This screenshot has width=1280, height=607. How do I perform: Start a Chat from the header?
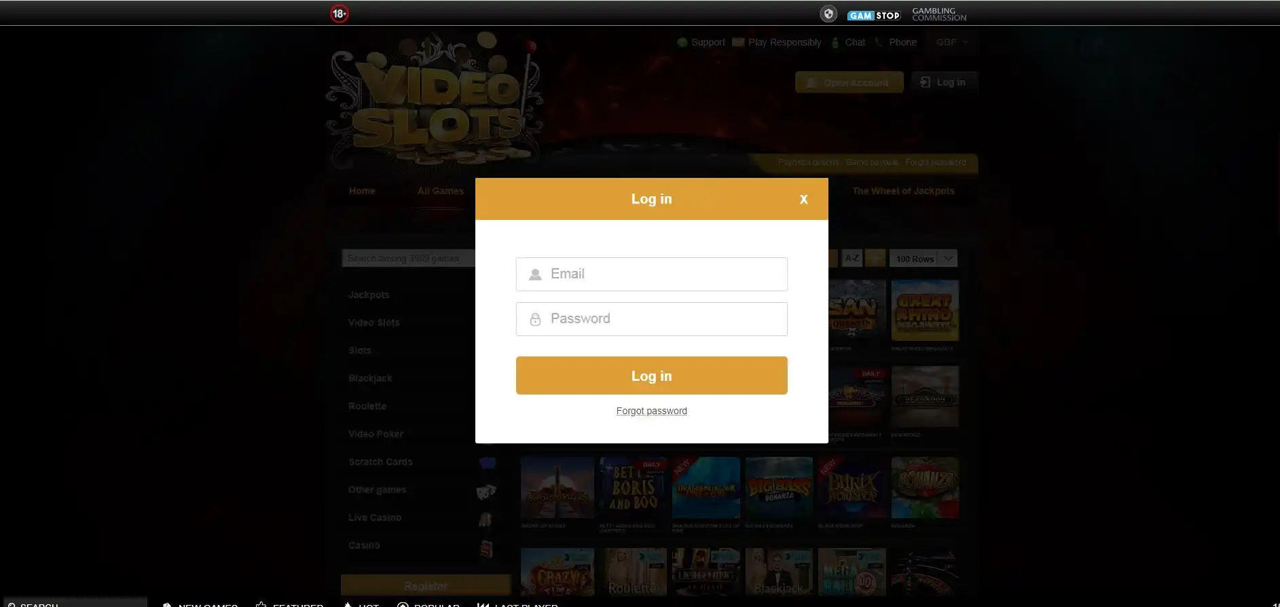click(x=849, y=42)
